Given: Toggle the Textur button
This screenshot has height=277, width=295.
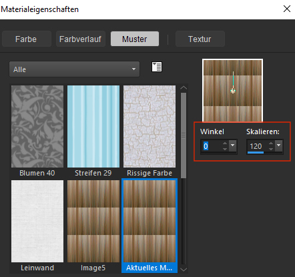Looking at the screenshot, I should 200,39.
